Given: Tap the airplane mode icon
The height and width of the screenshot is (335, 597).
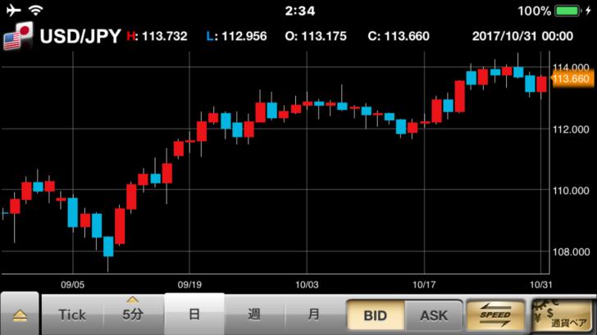Looking at the screenshot, I should pos(12,11).
